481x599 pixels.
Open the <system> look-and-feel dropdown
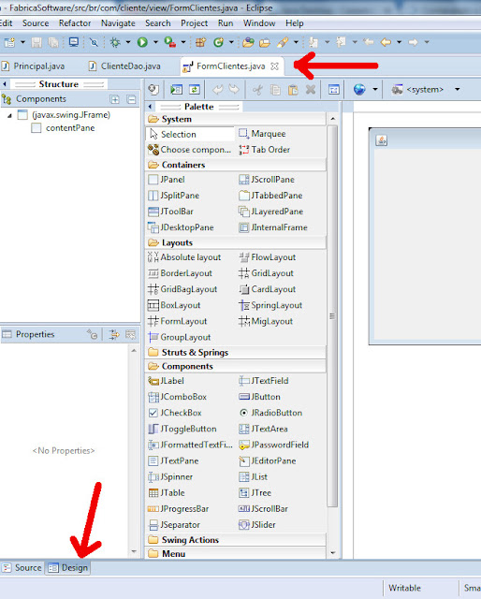[x=458, y=90]
